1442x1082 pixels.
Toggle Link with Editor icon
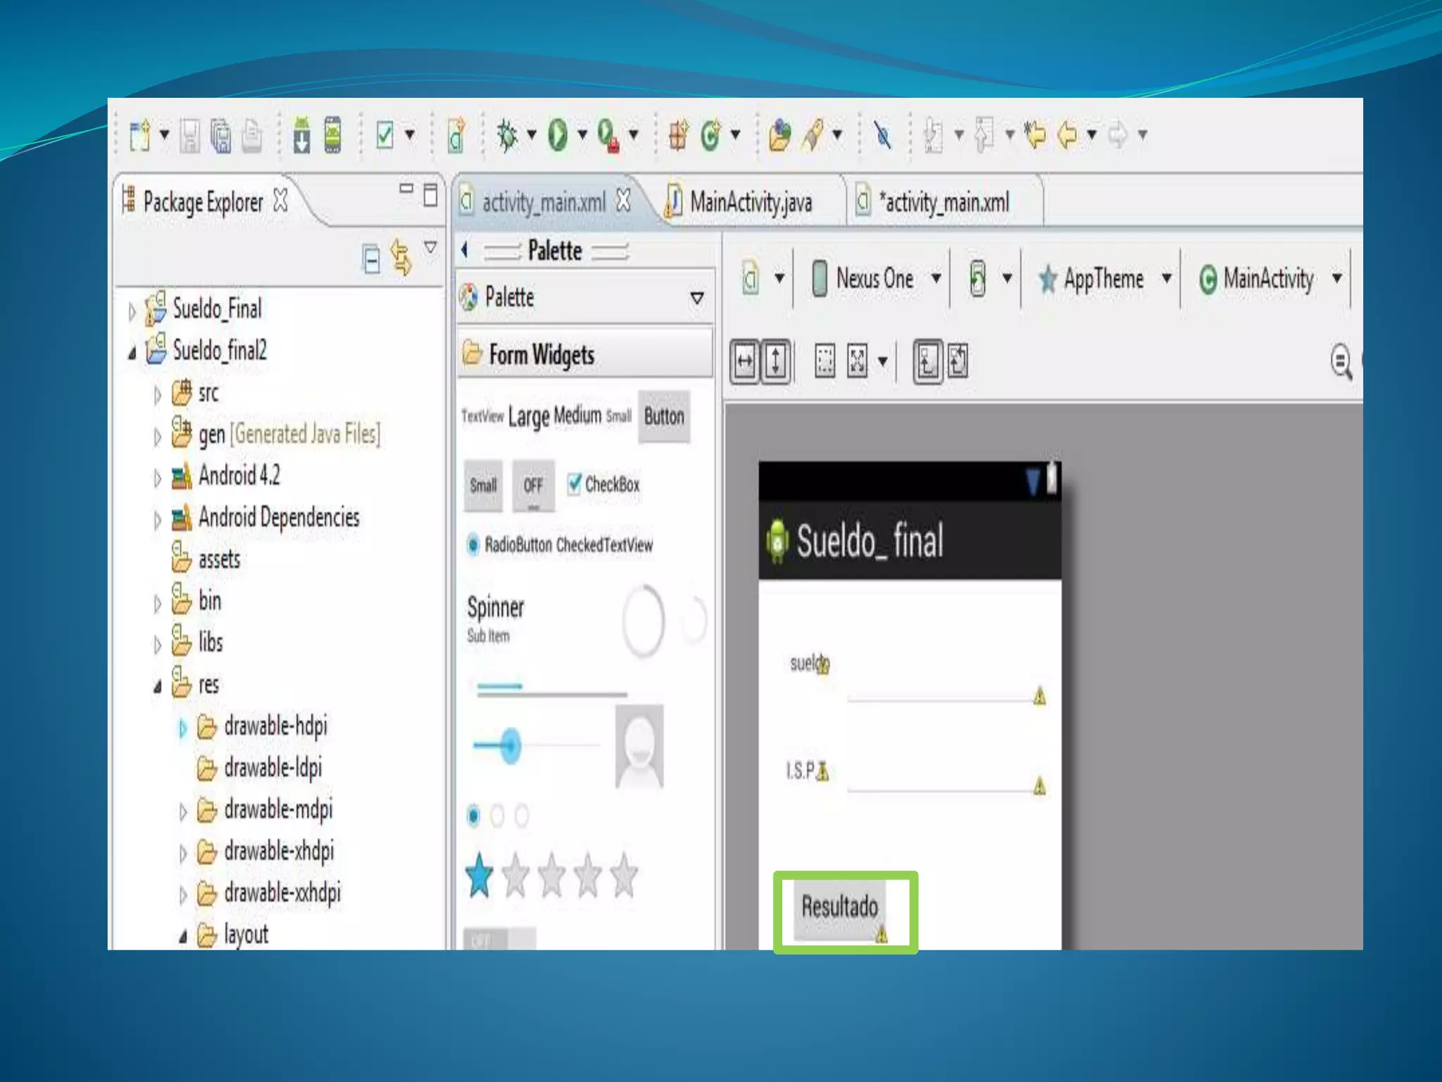(401, 257)
